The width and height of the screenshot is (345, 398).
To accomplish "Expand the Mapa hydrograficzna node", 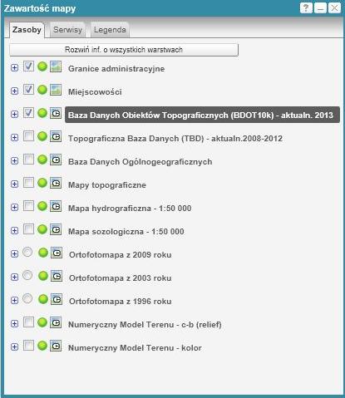I will (x=14, y=208).
